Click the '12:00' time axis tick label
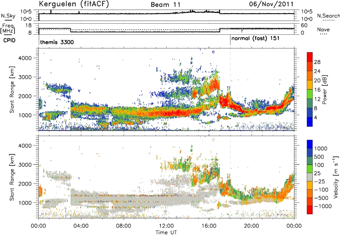Viewport: 340px width, 235px height. coord(166,226)
